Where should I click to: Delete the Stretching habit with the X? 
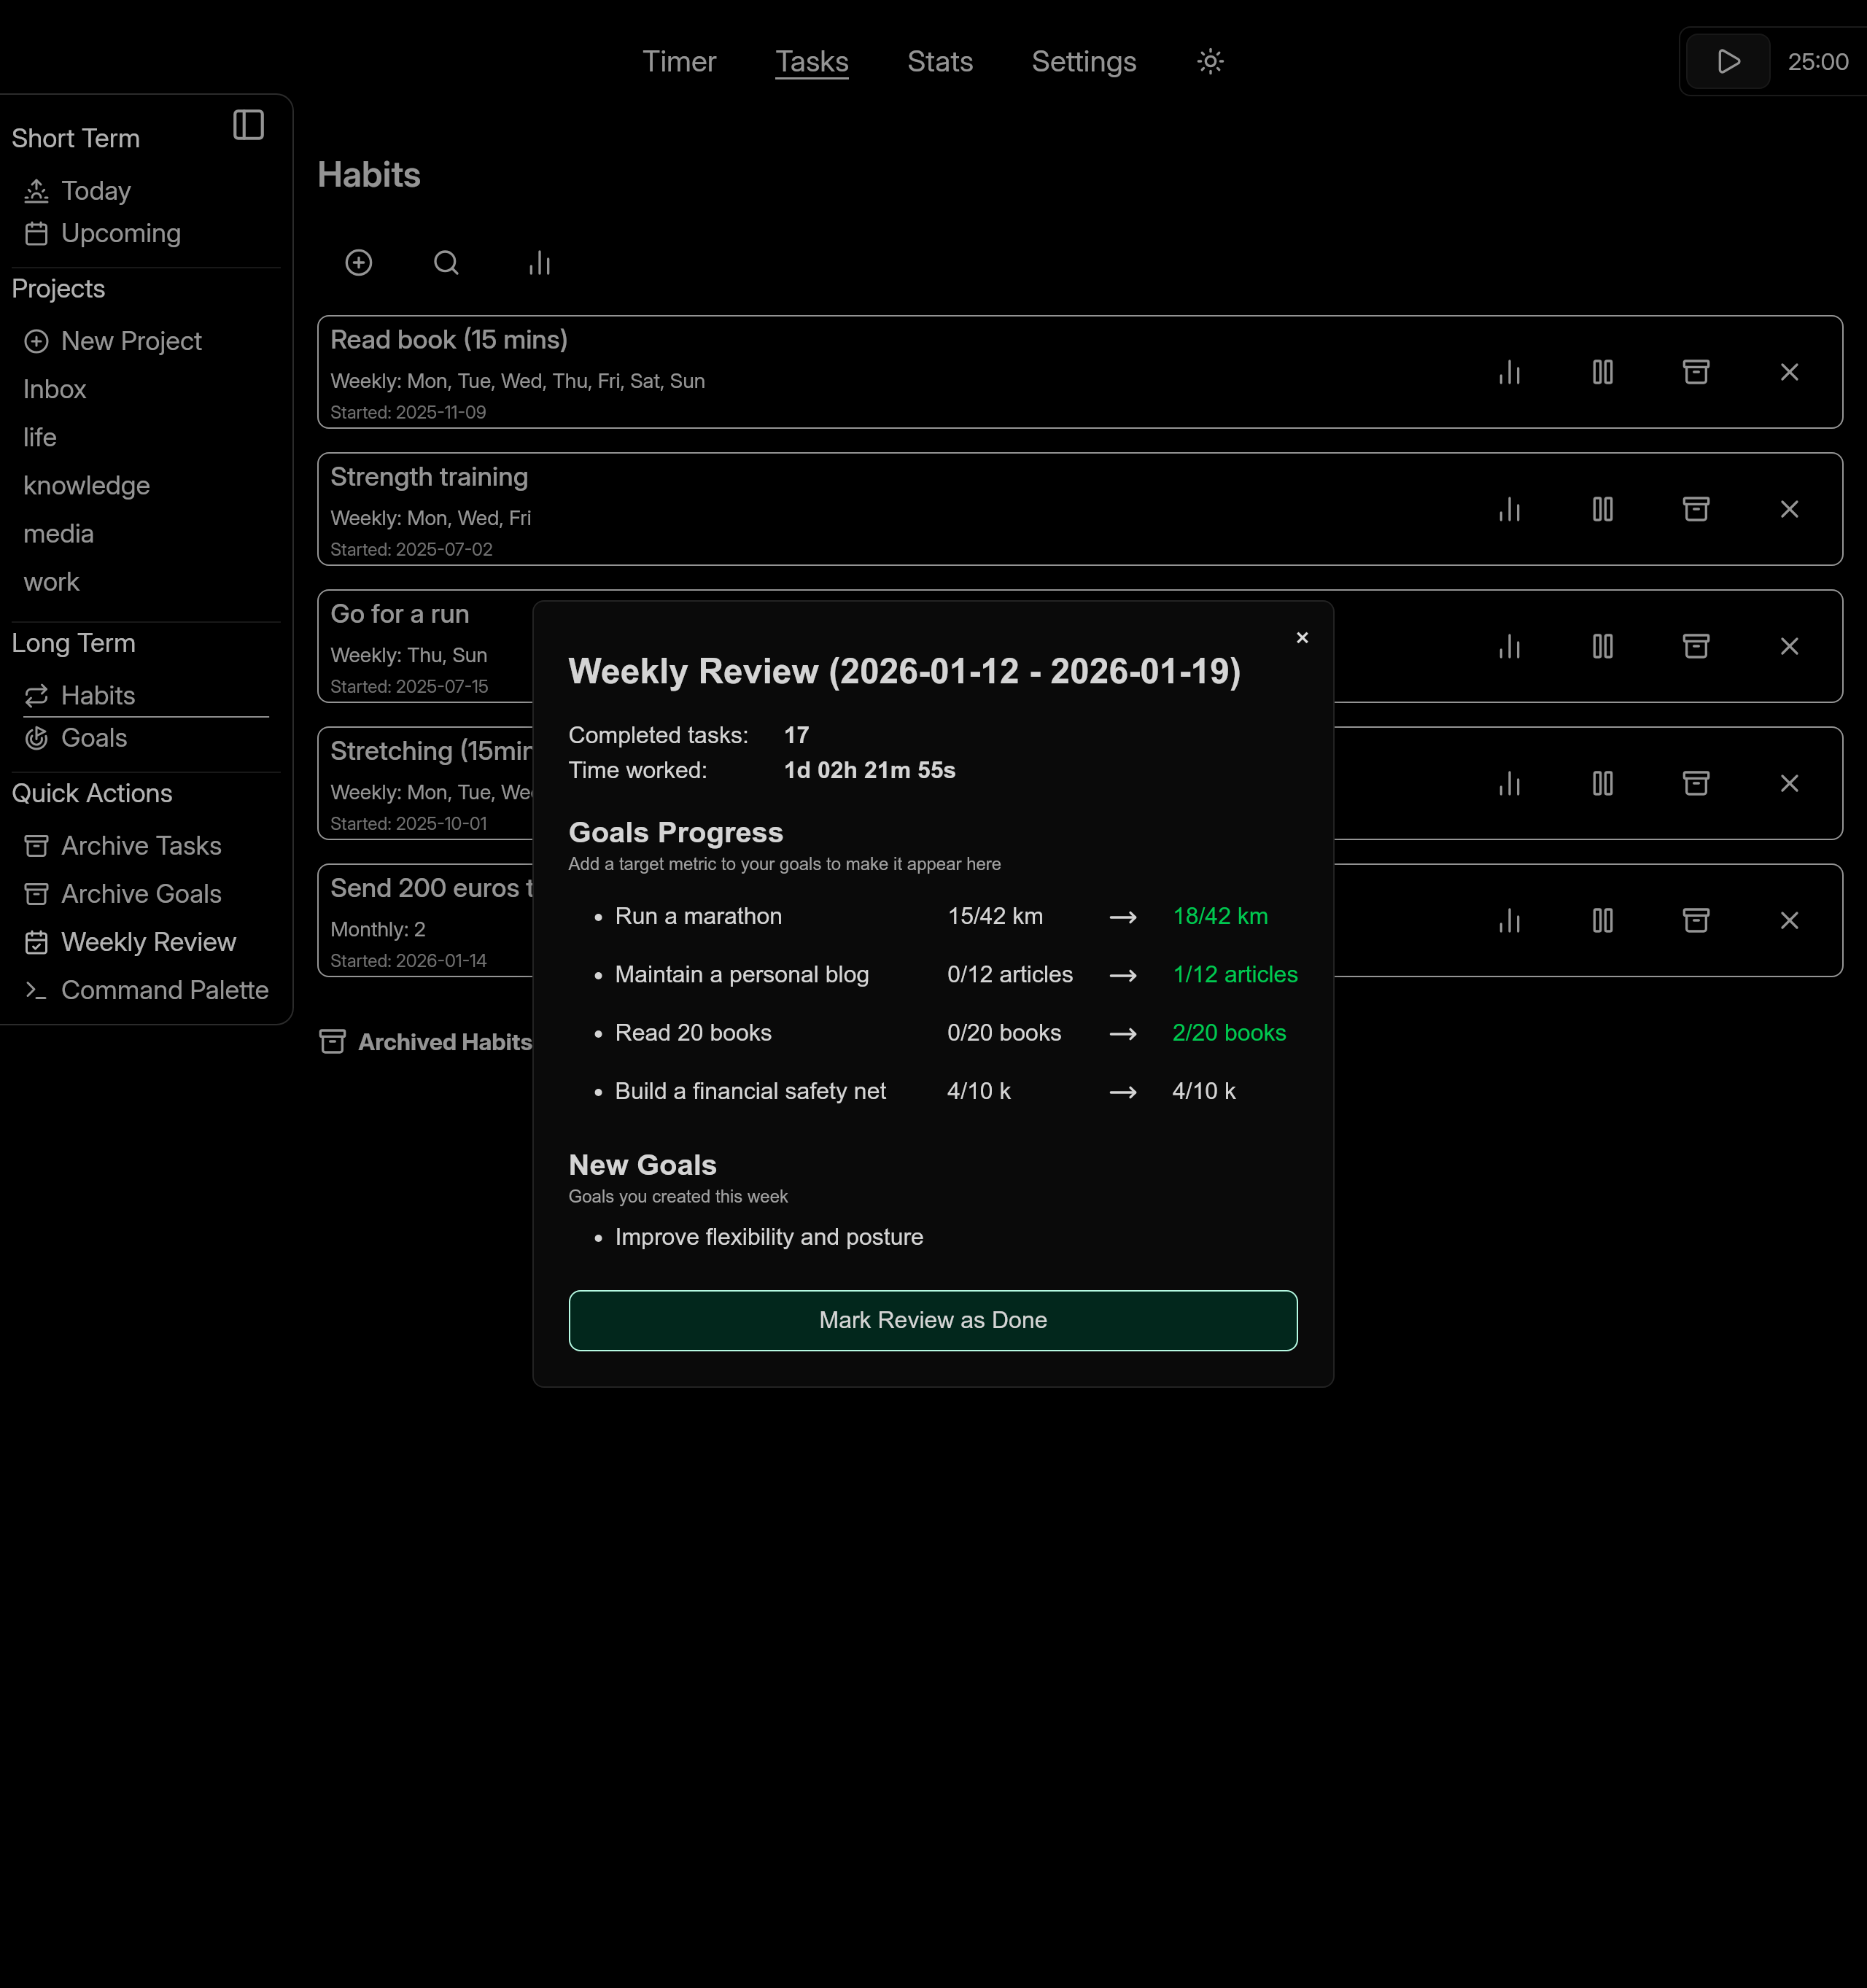(x=1789, y=783)
